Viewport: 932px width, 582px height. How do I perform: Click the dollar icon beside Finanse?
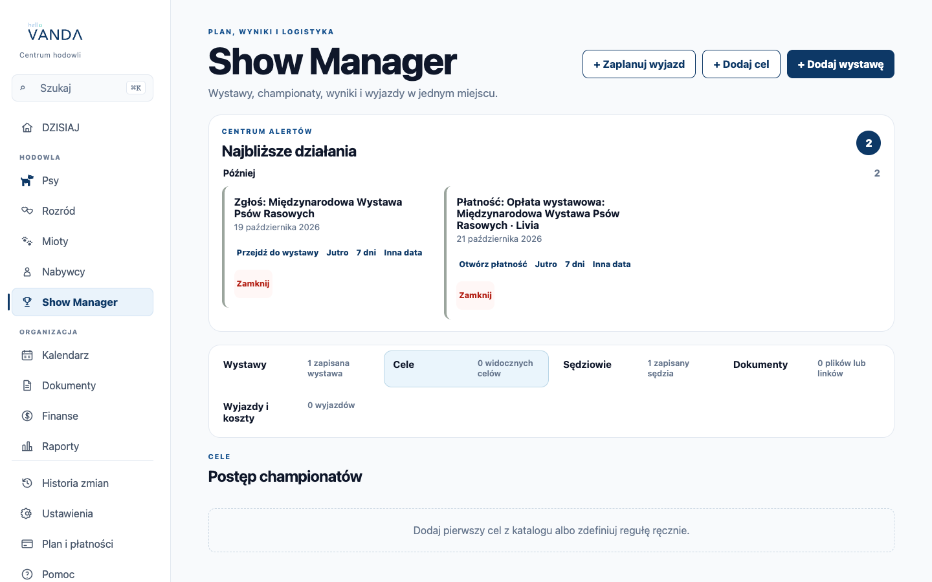click(27, 416)
